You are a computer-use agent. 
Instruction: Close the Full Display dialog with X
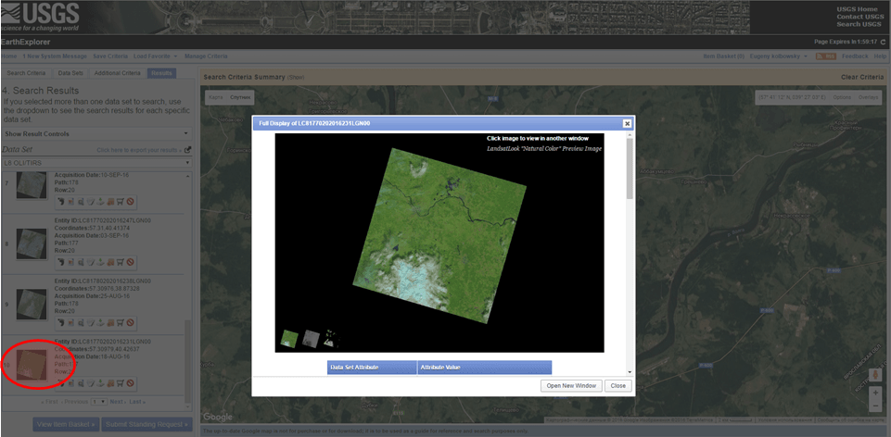(627, 123)
